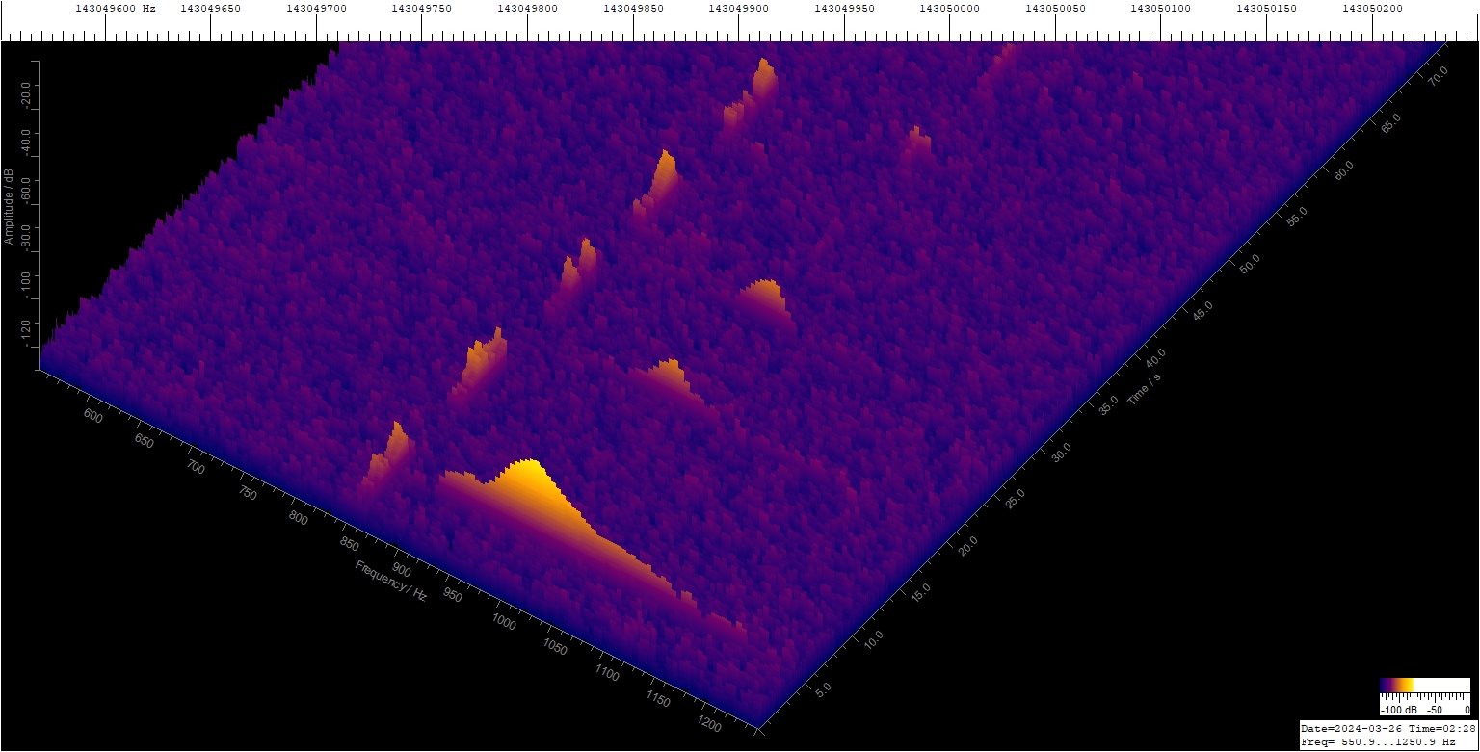Click the -80.0 amplitude axis label
This screenshot has height=752, width=1480.
coord(26,238)
